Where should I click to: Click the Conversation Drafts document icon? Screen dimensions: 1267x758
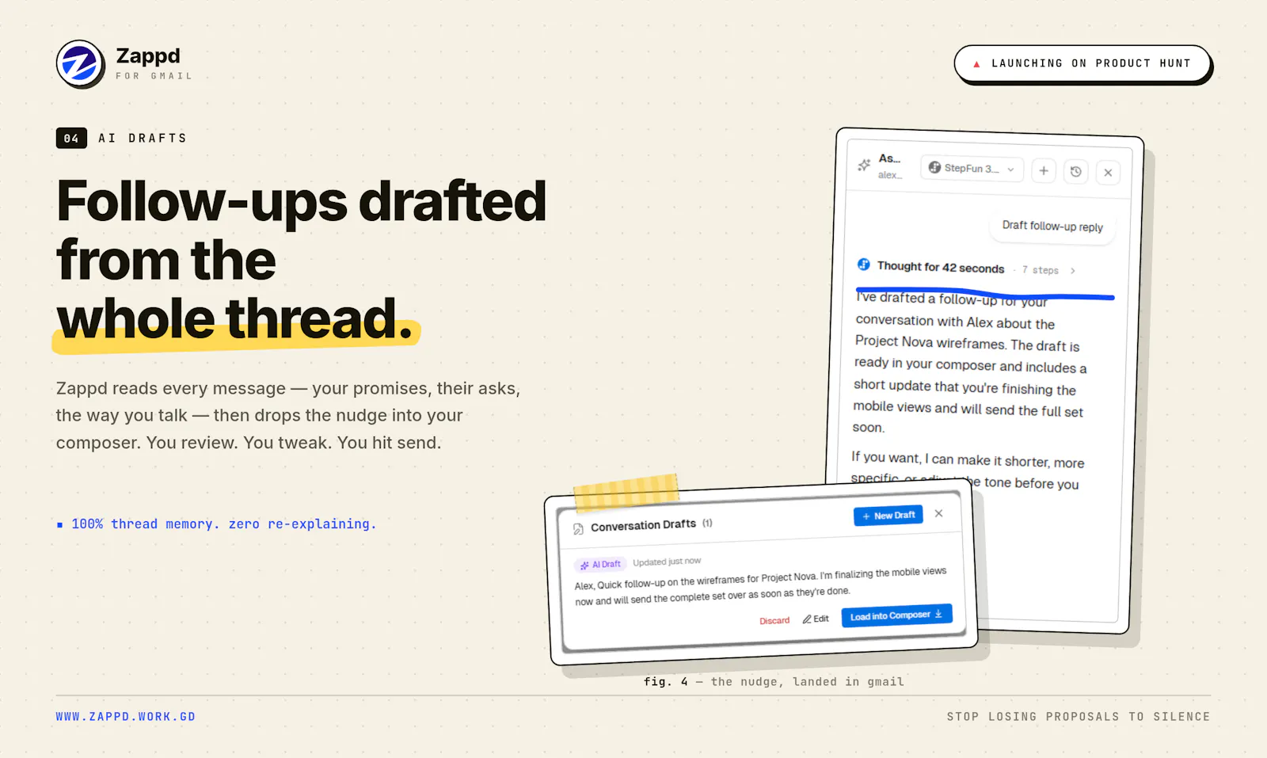point(578,528)
